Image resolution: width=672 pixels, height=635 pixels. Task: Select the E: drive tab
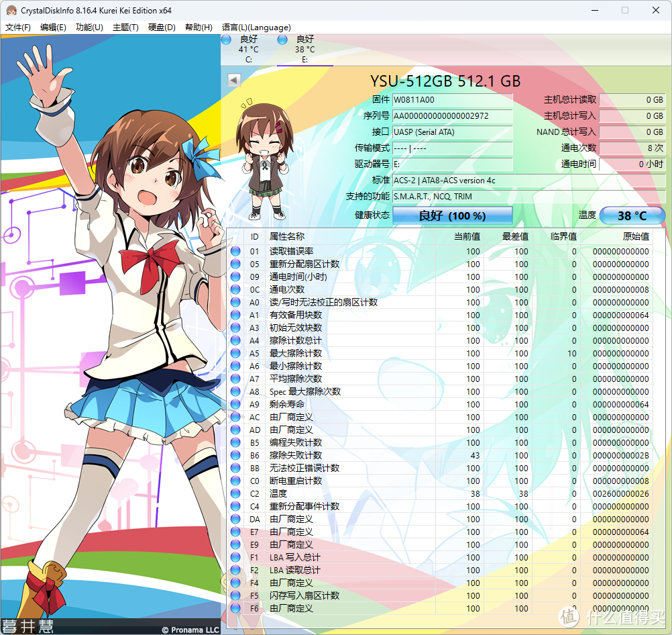[304, 50]
